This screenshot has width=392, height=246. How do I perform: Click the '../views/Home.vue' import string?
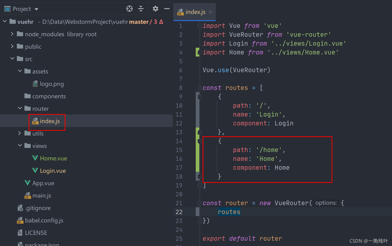click(303, 52)
